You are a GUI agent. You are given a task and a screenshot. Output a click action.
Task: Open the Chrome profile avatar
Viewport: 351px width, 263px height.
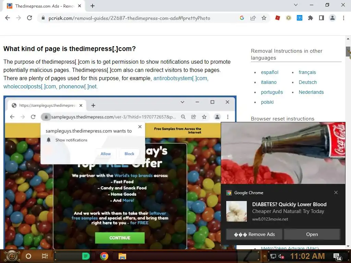click(332, 18)
